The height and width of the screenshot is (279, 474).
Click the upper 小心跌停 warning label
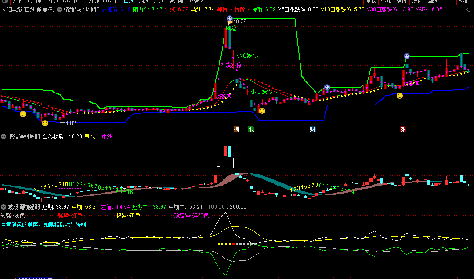[247, 55]
